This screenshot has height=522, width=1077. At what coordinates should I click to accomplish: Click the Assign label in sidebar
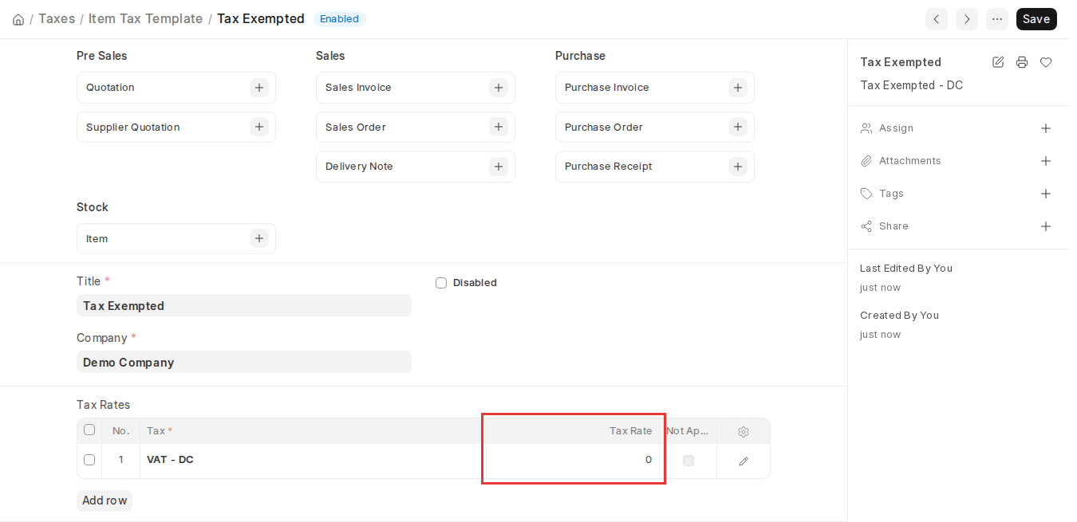tap(896, 128)
